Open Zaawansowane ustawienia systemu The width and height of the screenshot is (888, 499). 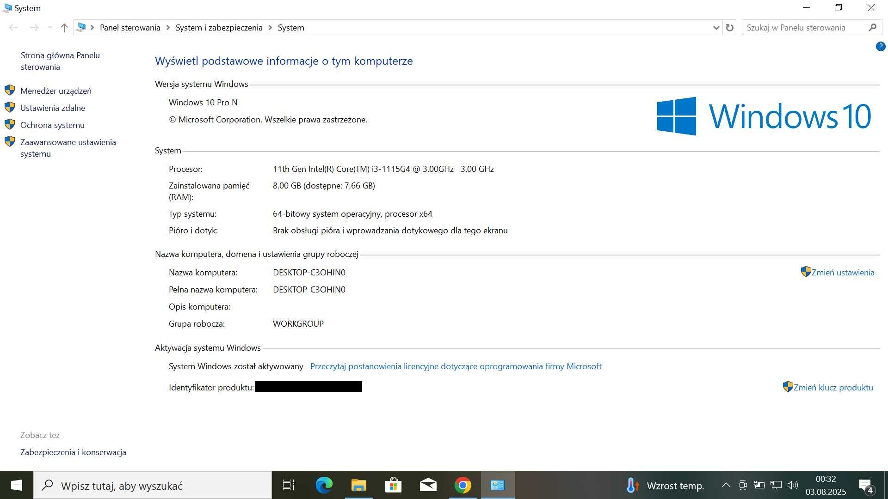68,148
